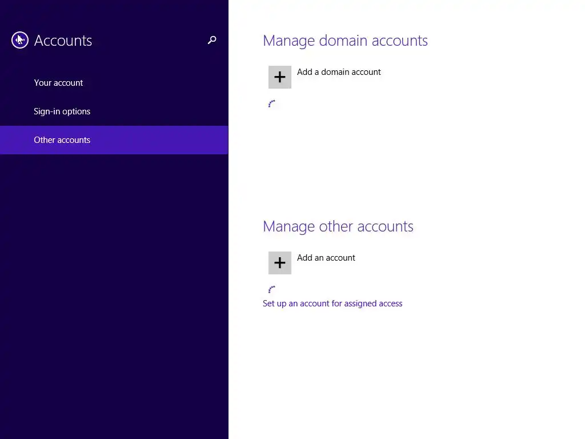Click the Manage domain accounts heading
The width and height of the screenshot is (585, 439).
(x=345, y=41)
